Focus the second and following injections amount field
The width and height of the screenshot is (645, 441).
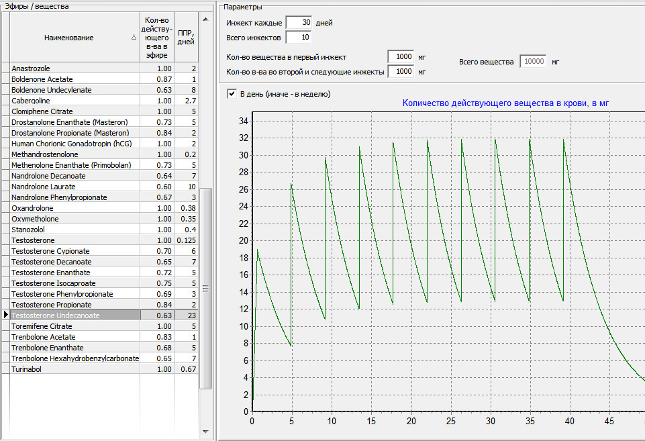pyautogui.click(x=401, y=71)
